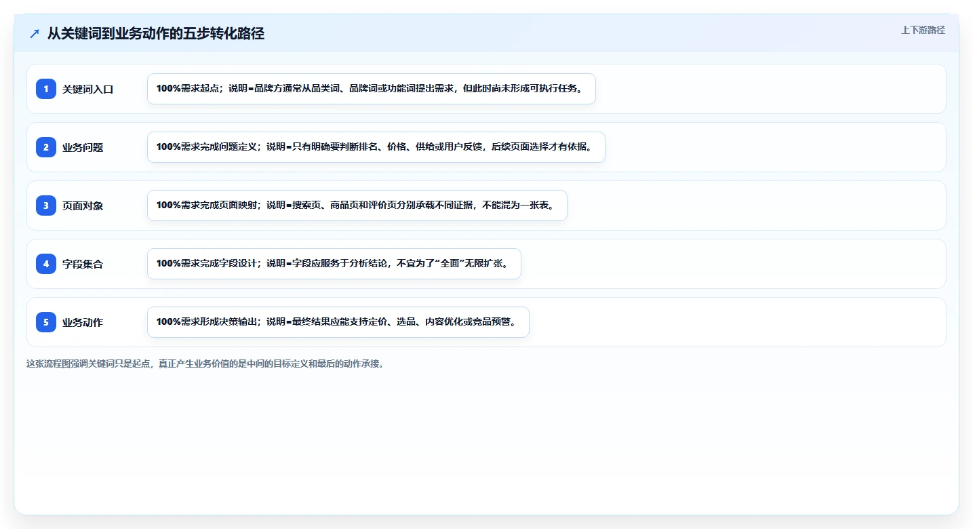Viewport: 973px width, 529px height.
Task: Select the 业务问题 step label
Action: coord(83,148)
